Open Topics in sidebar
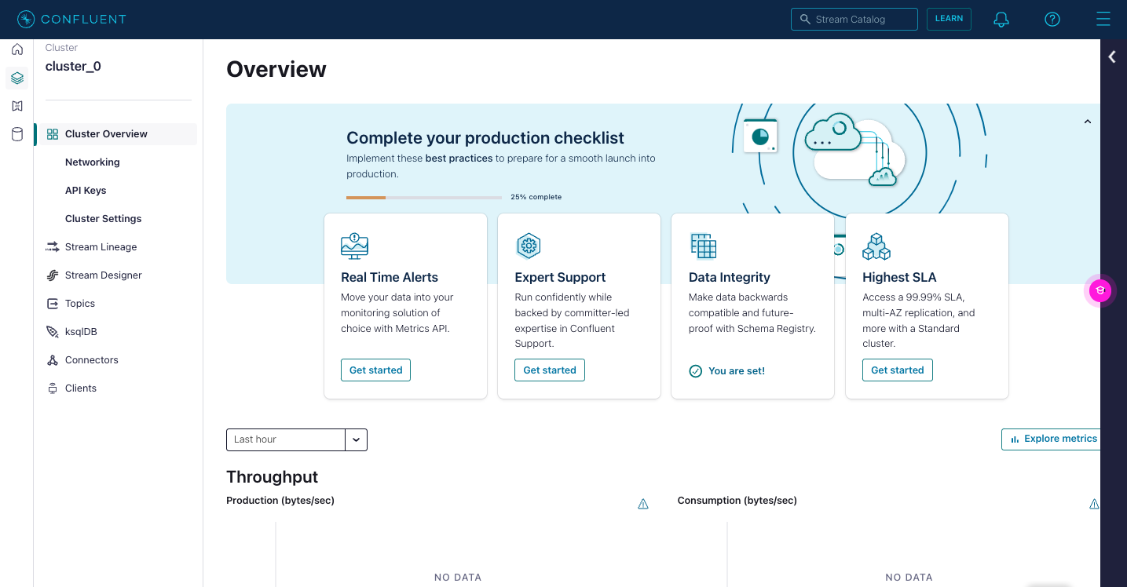This screenshot has width=1127, height=587. point(80,304)
